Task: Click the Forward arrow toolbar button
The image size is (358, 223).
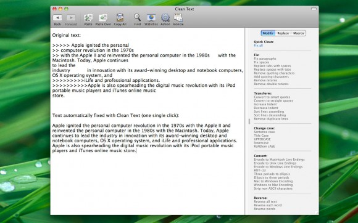Action: tap(71, 17)
